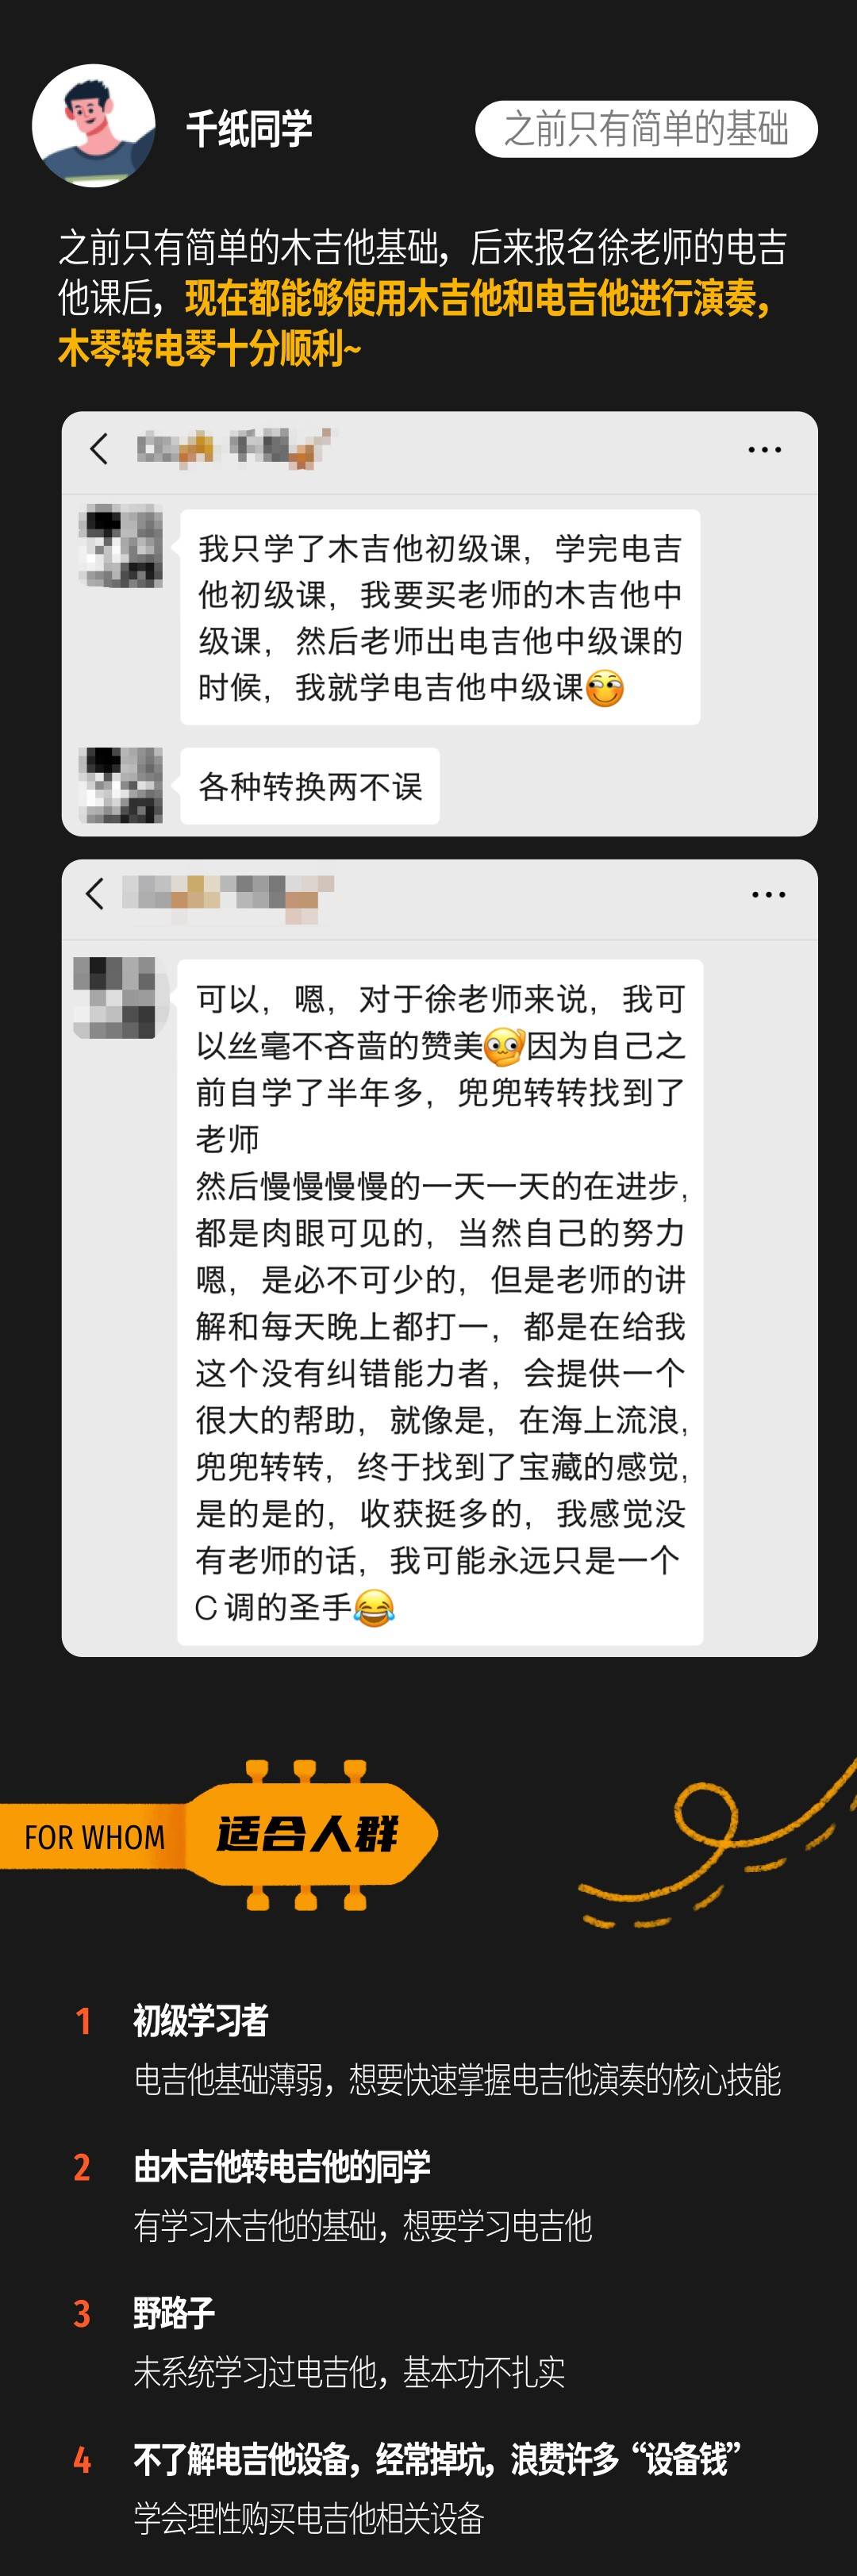Click the 各种转换两不误 chat bubble

coord(310,786)
